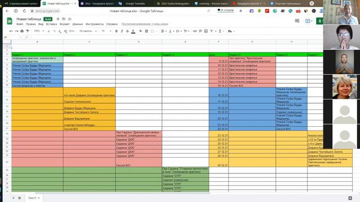Click the filter funnel icon

pyautogui.click(x=211, y=31)
